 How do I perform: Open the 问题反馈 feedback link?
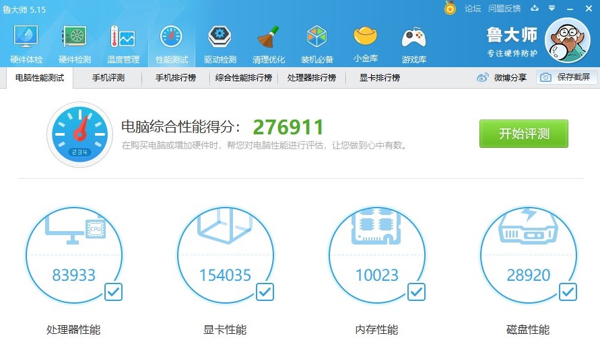click(504, 8)
